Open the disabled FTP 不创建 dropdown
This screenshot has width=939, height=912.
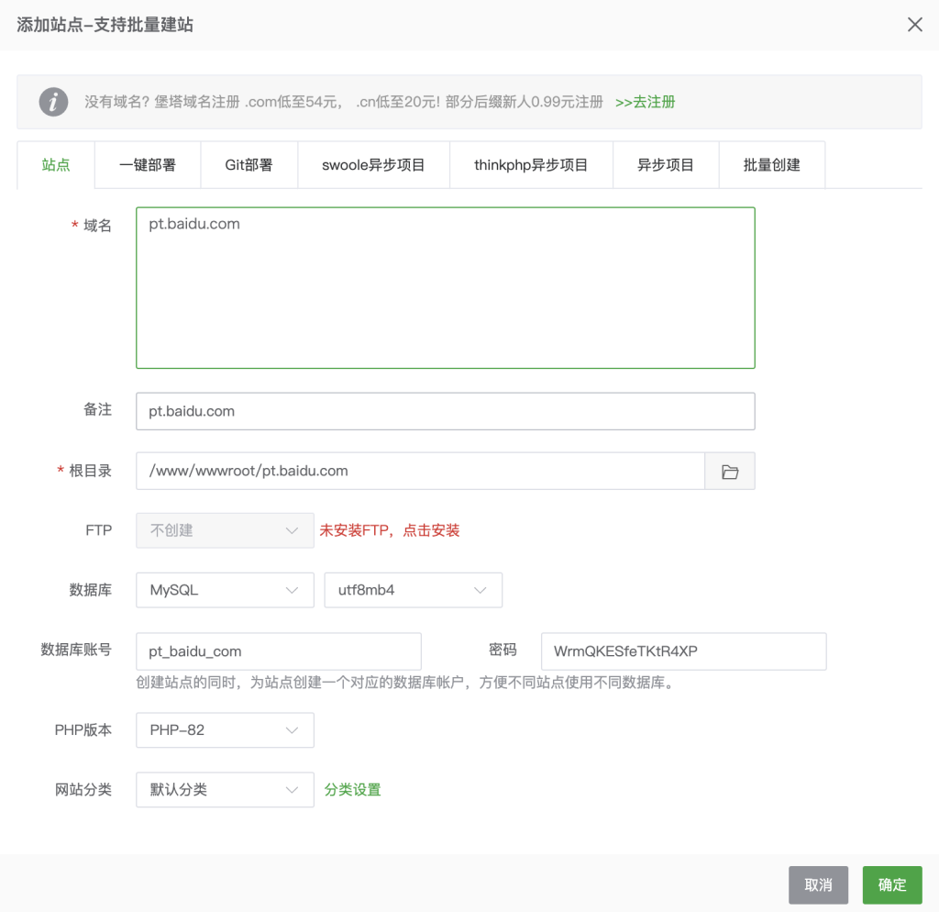(x=225, y=530)
